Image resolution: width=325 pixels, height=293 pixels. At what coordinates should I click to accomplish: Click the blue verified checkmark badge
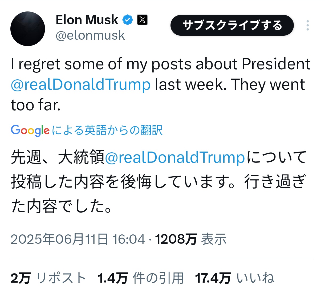(128, 20)
